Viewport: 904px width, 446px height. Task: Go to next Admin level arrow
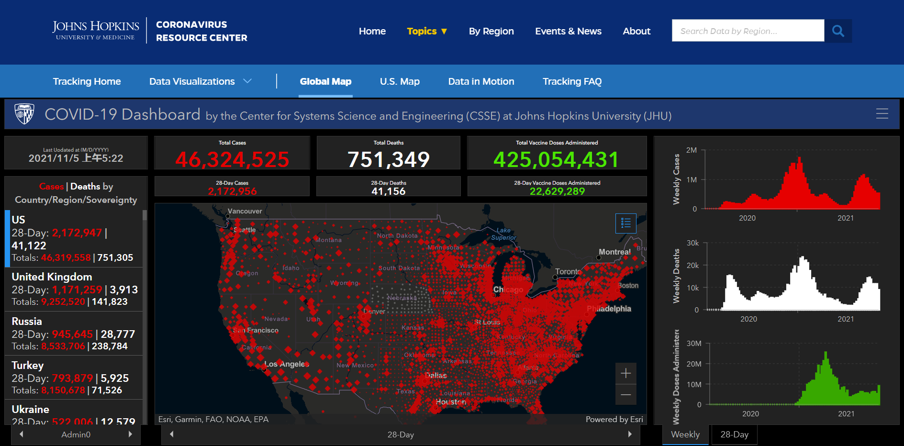coord(130,434)
